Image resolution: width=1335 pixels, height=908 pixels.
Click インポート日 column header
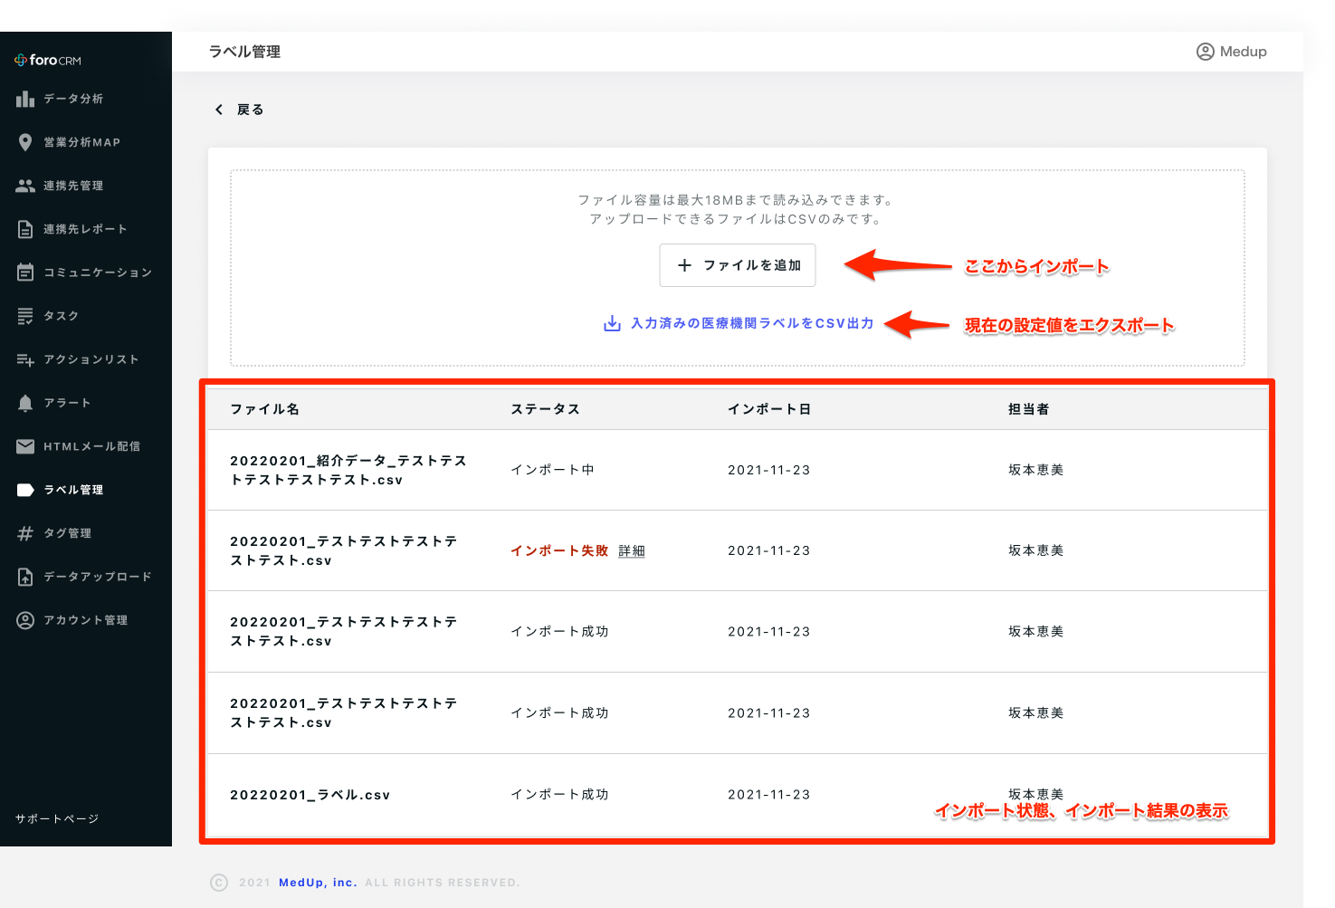[769, 409]
